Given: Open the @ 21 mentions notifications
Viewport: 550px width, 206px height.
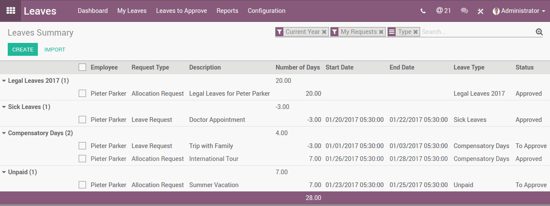Looking at the screenshot, I should pyautogui.click(x=443, y=11).
